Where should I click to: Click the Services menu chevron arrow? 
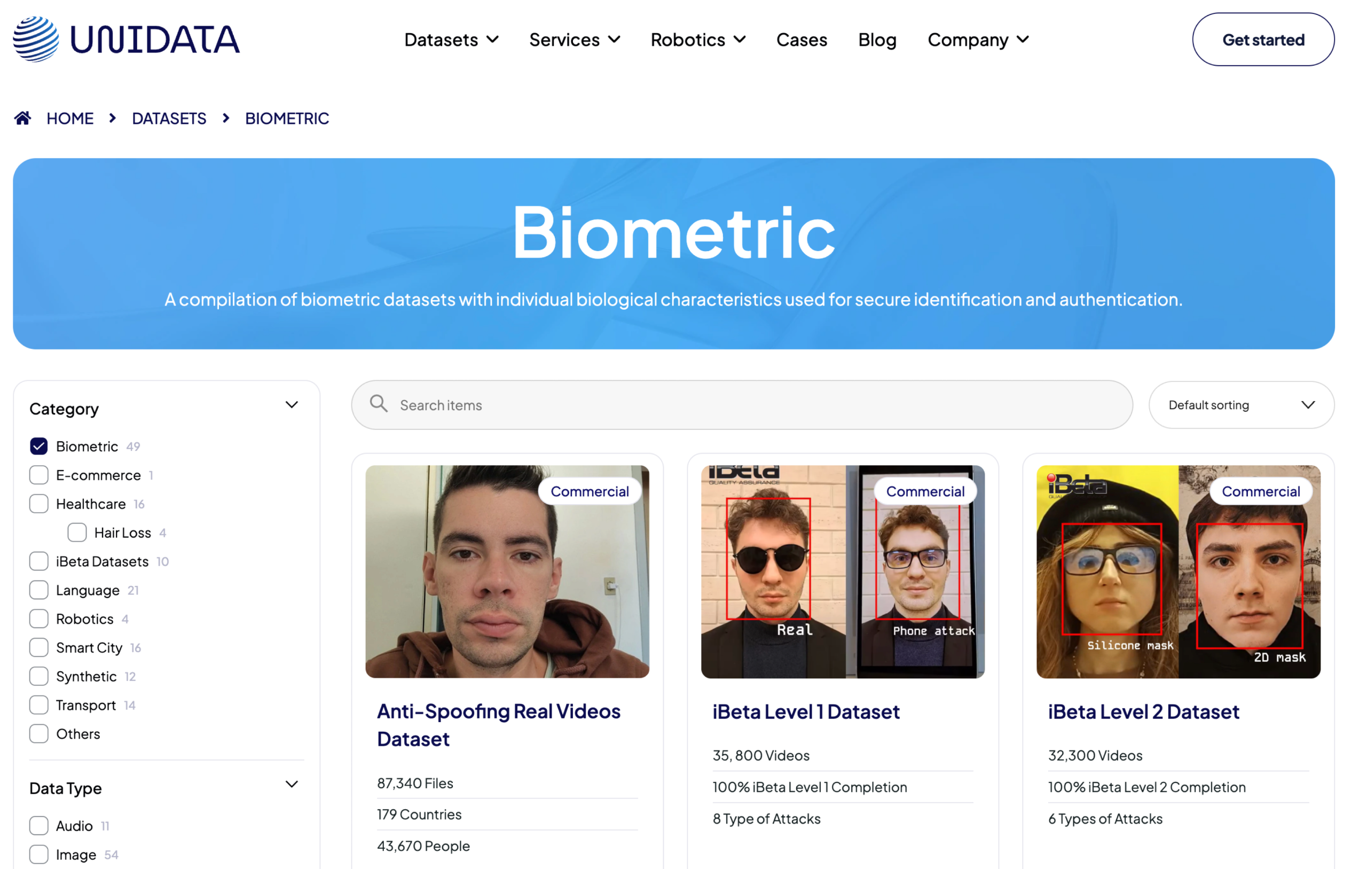pos(614,39)
